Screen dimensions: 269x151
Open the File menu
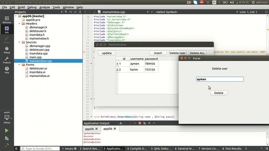(x=5, y=7)
